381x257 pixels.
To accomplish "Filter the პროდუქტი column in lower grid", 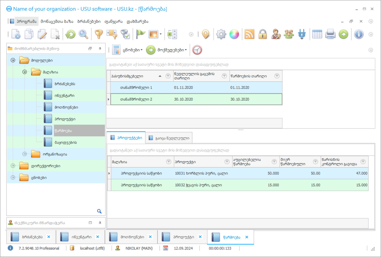I will pyautogui.click(x=227, y=162).
